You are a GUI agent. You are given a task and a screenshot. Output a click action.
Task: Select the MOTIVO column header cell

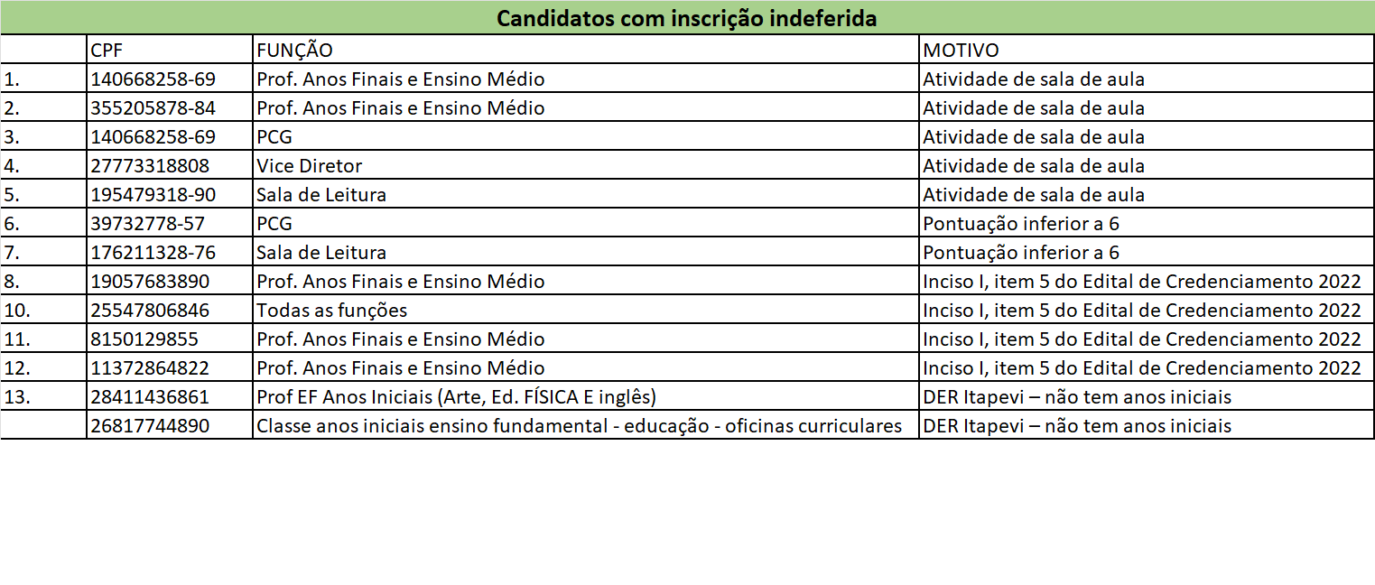1147,50
